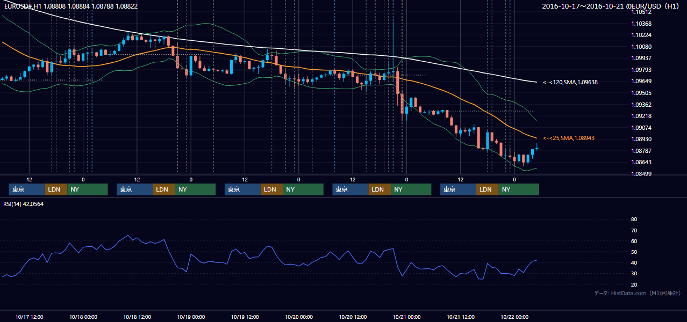Screen dimensions: 687x322
Task: Click the LDN session box for 10/21
Action: pos(487,189)
